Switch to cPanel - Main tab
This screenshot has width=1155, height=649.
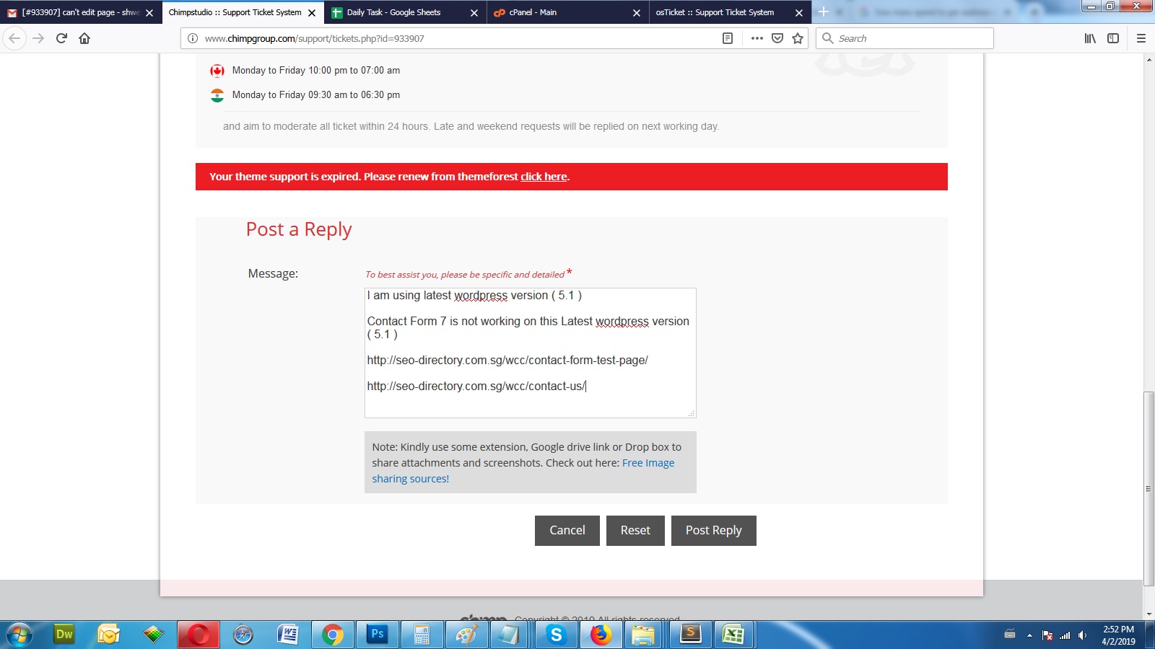point(567,12)
